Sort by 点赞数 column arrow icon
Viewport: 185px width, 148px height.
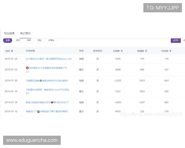(x=122, y=51)
